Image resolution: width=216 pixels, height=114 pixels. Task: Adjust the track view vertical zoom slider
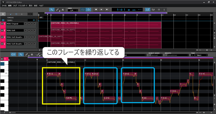click(214, 38)
